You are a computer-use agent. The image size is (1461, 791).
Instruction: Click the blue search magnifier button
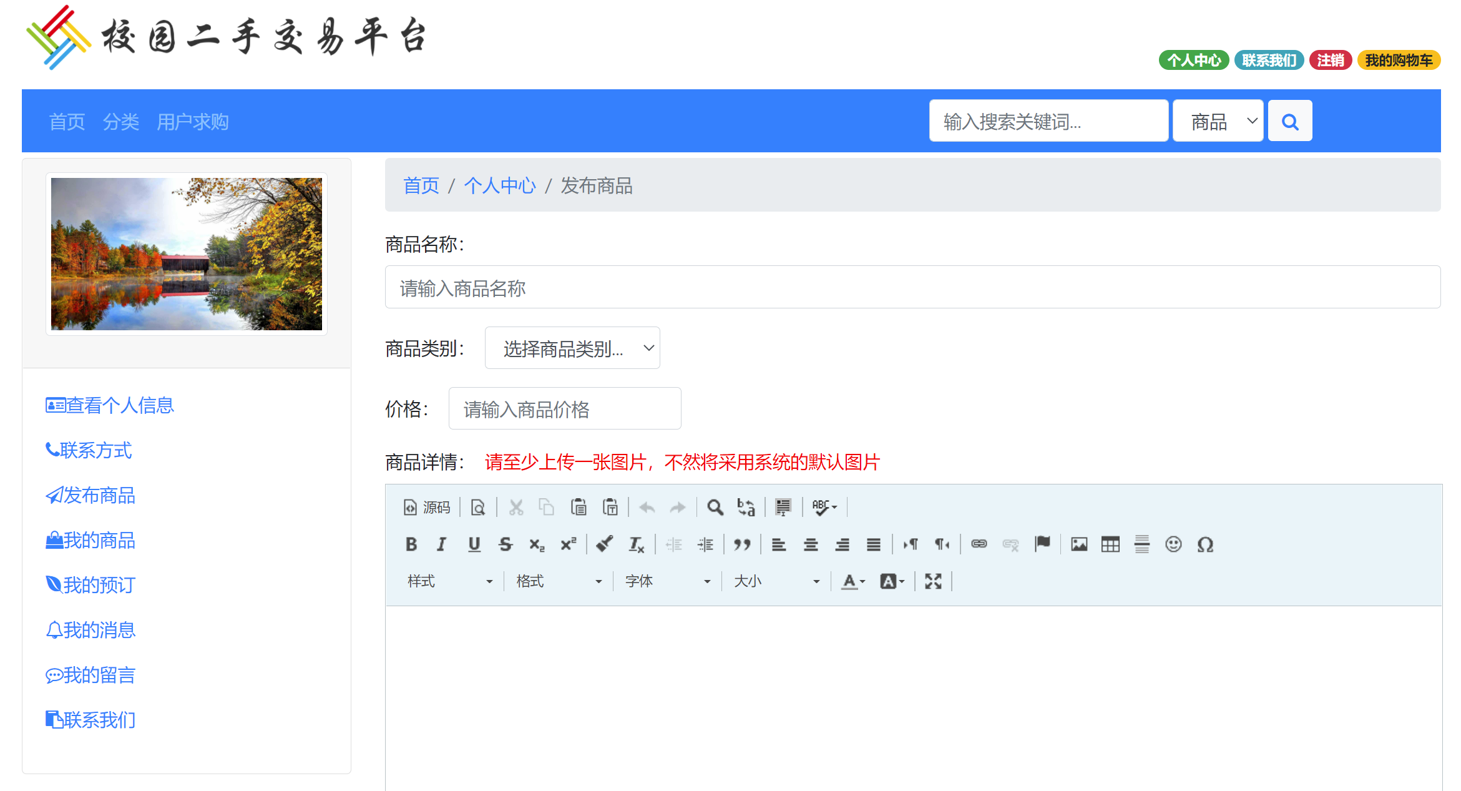[1289, 121]
